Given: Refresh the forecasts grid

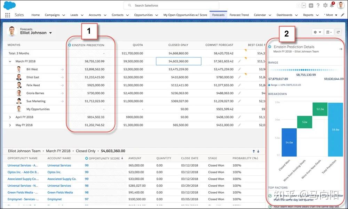Looking at the screenshot, I should click(338, 32).
